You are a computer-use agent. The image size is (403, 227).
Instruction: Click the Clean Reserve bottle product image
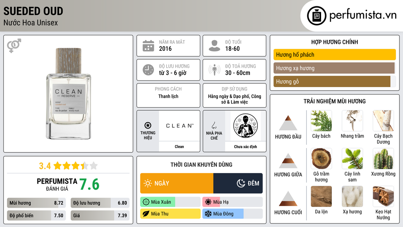coord(68,94)
